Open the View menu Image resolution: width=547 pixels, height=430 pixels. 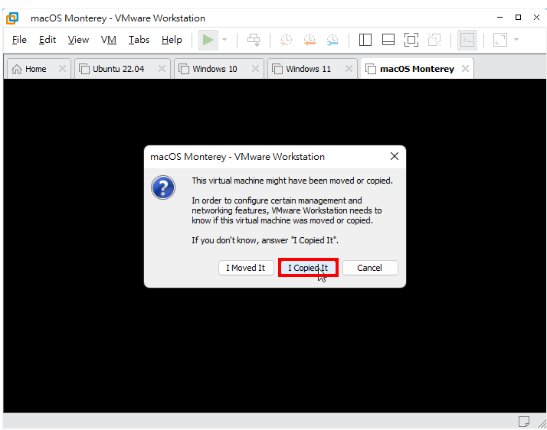78,40
